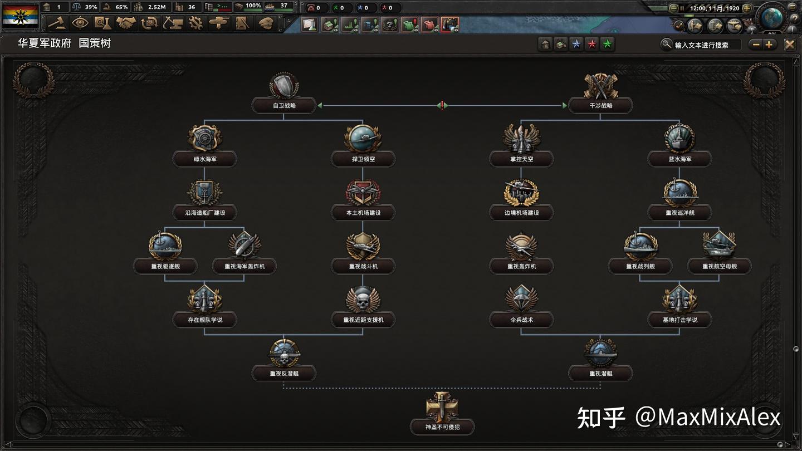Close the focus tree window
This screenshot has height=451, width=802.
click(x=790, y=45)
